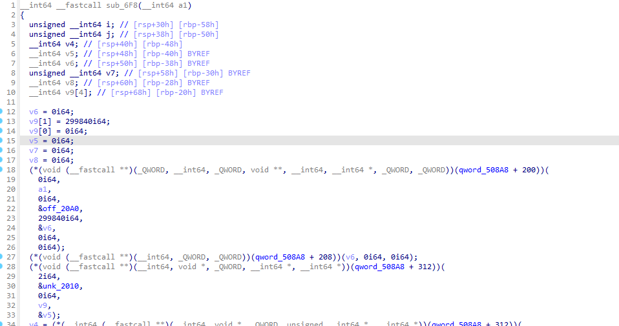
Task: Open the unk_2010 data reference
Action: click(x=62, y=286)
